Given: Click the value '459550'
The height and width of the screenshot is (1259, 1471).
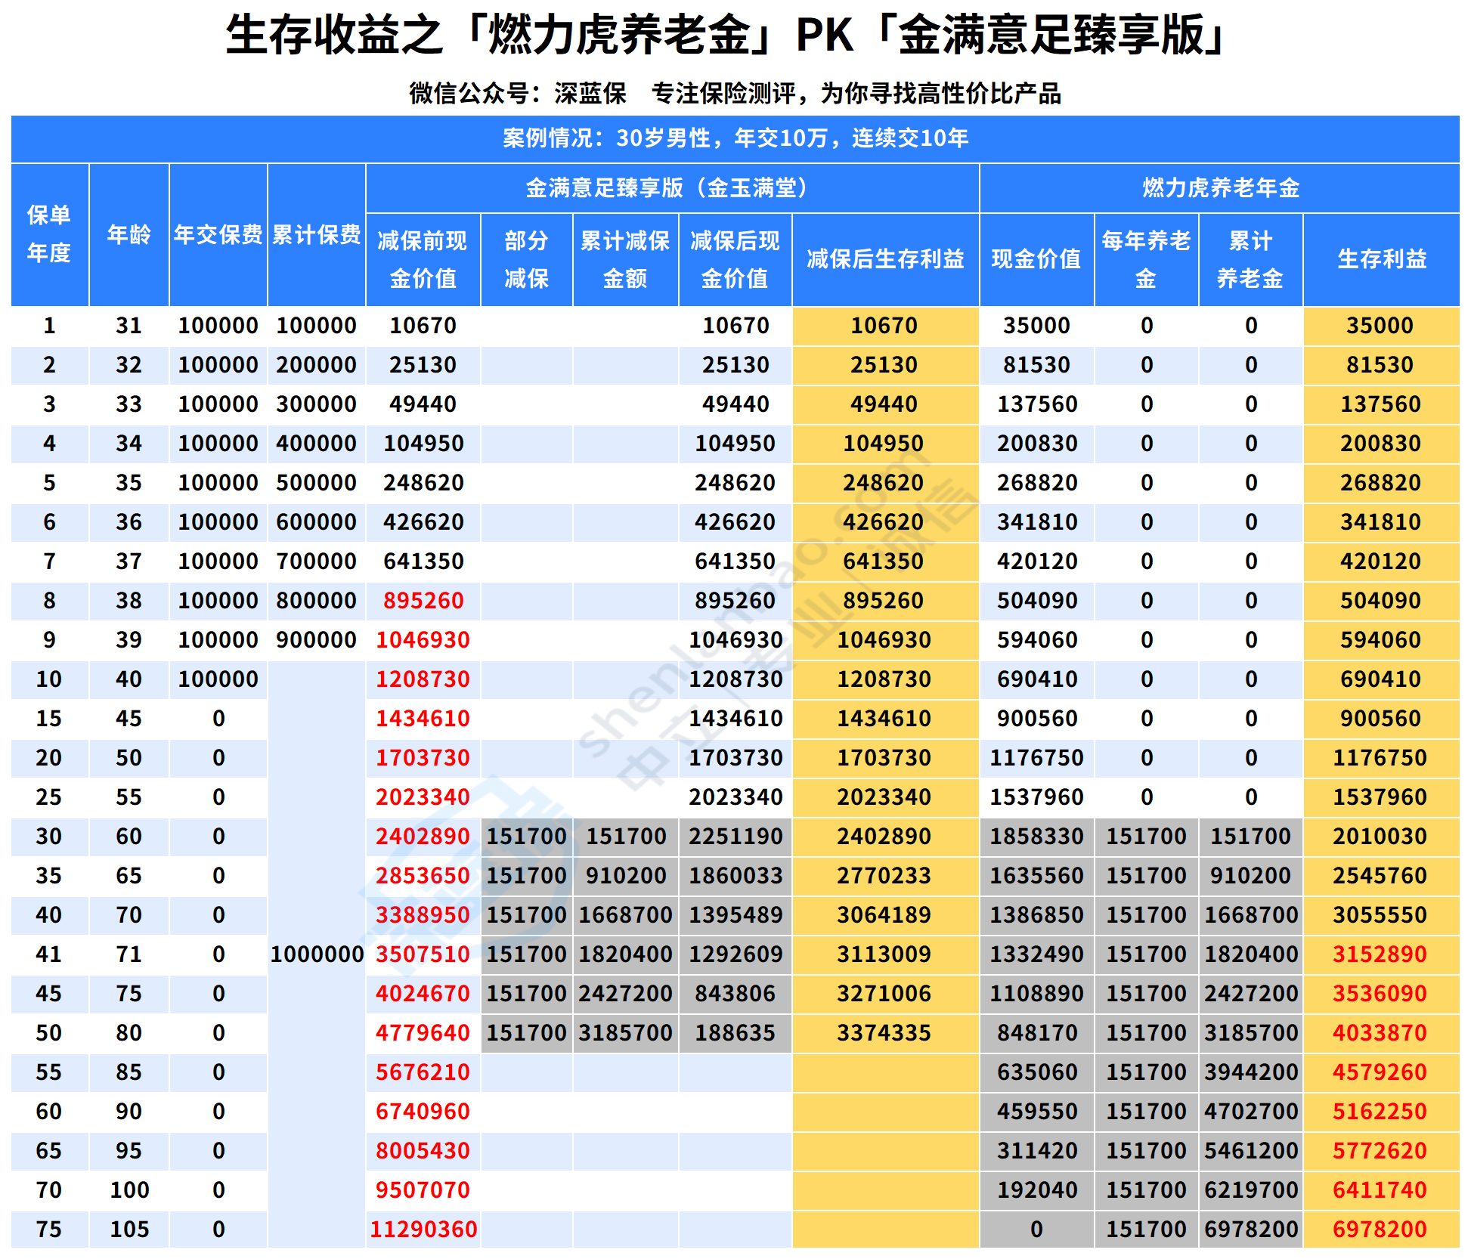Looking at the screenshot, I should coord(1036,1112).
